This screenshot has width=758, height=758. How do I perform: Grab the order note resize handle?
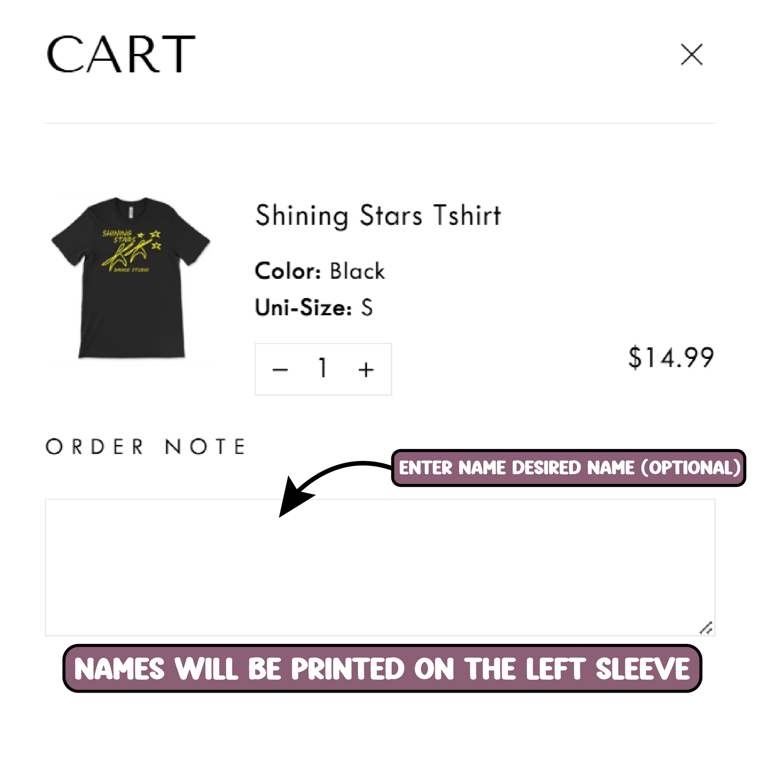706,628
